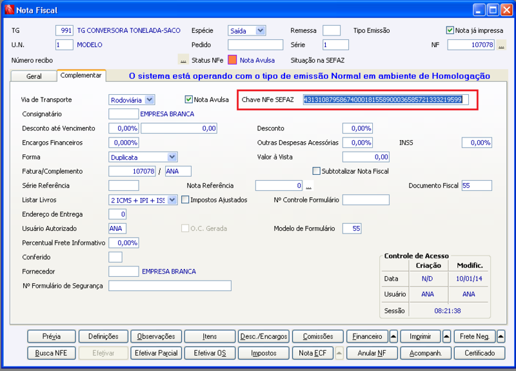
Task: Select the Complementar tab
Action: pos(81,75)
